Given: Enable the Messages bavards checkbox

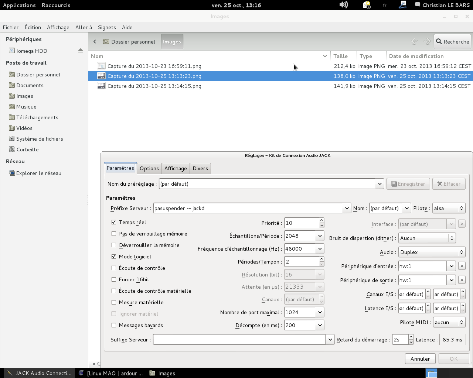Looking at the screenshot, I should [x=114, y=325].
